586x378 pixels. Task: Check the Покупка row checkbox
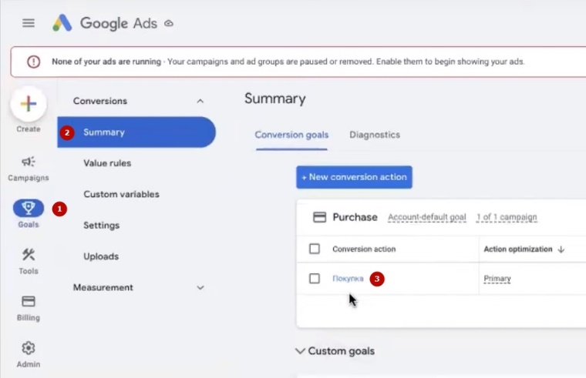pyautogui.click(x=315, y=279)
